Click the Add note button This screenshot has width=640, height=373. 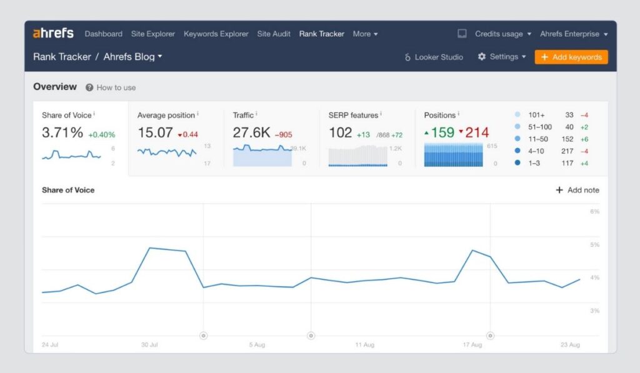[x=577, y=190]
